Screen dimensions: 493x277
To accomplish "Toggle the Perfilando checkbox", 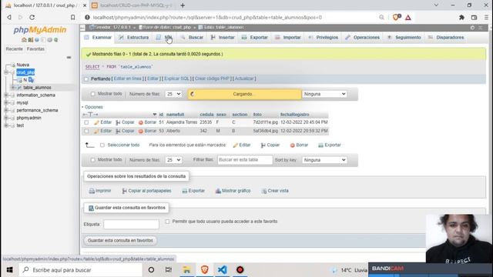I will click(86, 79).
